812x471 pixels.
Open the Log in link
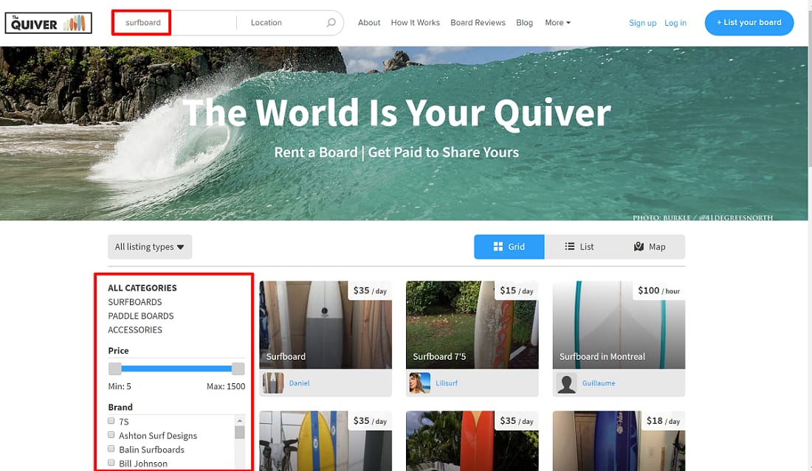coord(675,22)
